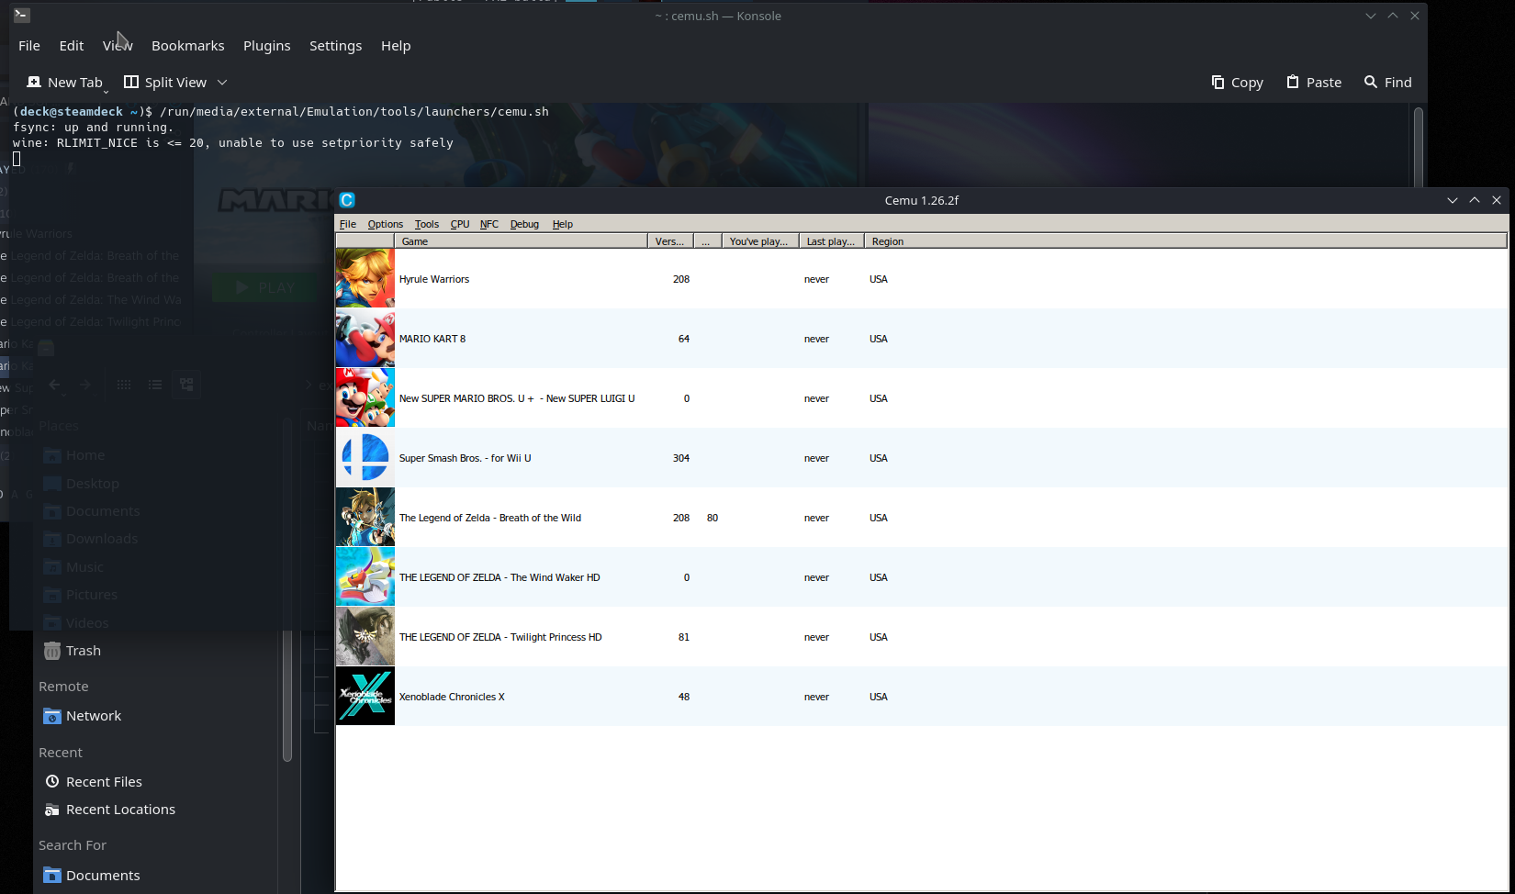This screenshot has width=1515, height=894.
Task: Click Split View in Konsole toolbar
Action: [165, 83]
